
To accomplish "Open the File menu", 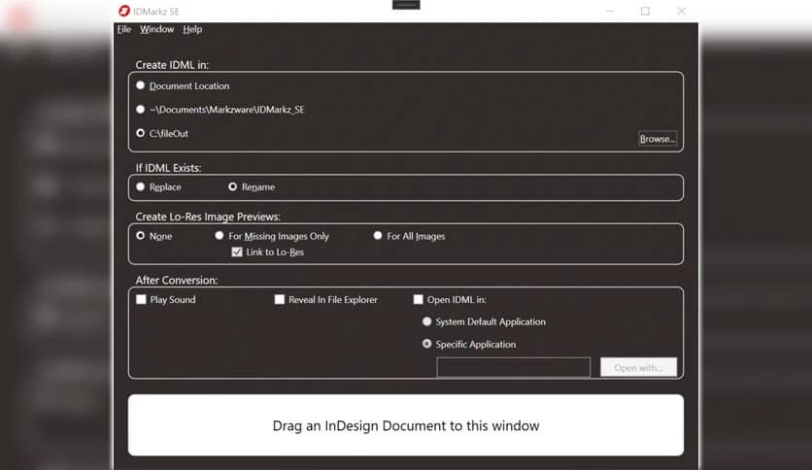I will pyautogui.click(x=123, y=29).
